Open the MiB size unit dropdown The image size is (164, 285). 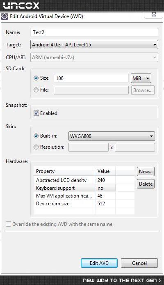click(141, 78)
